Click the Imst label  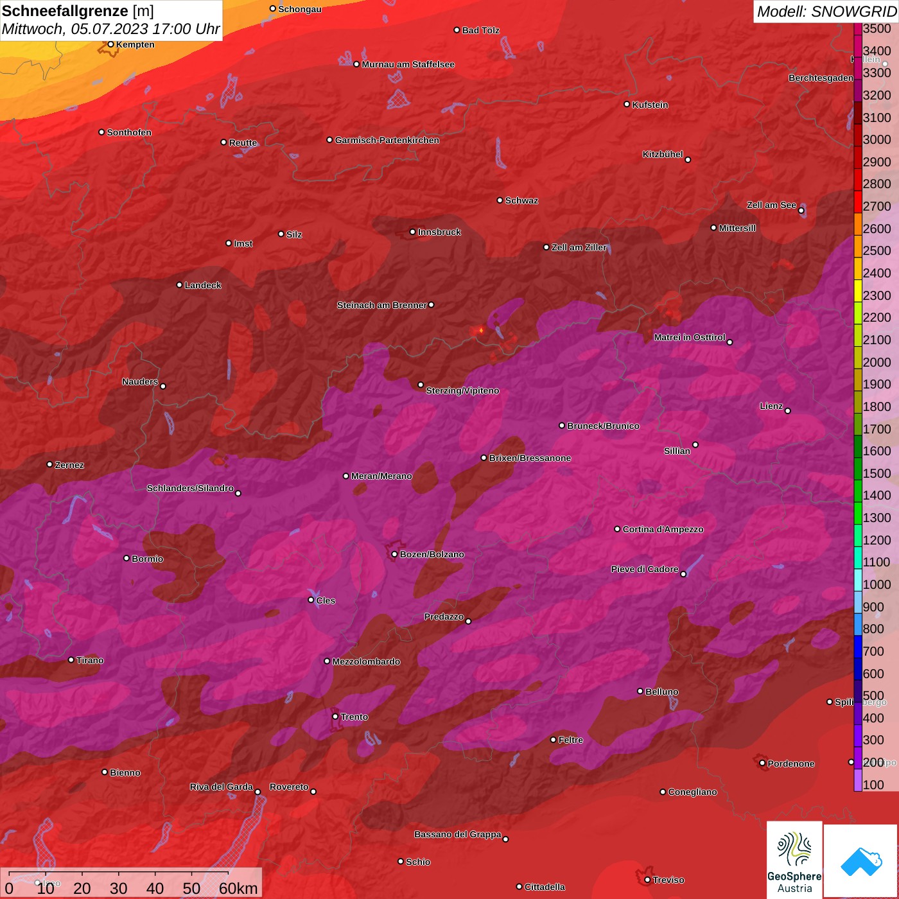243,243
